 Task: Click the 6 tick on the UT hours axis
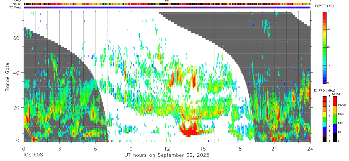click(x=95, y=149)
